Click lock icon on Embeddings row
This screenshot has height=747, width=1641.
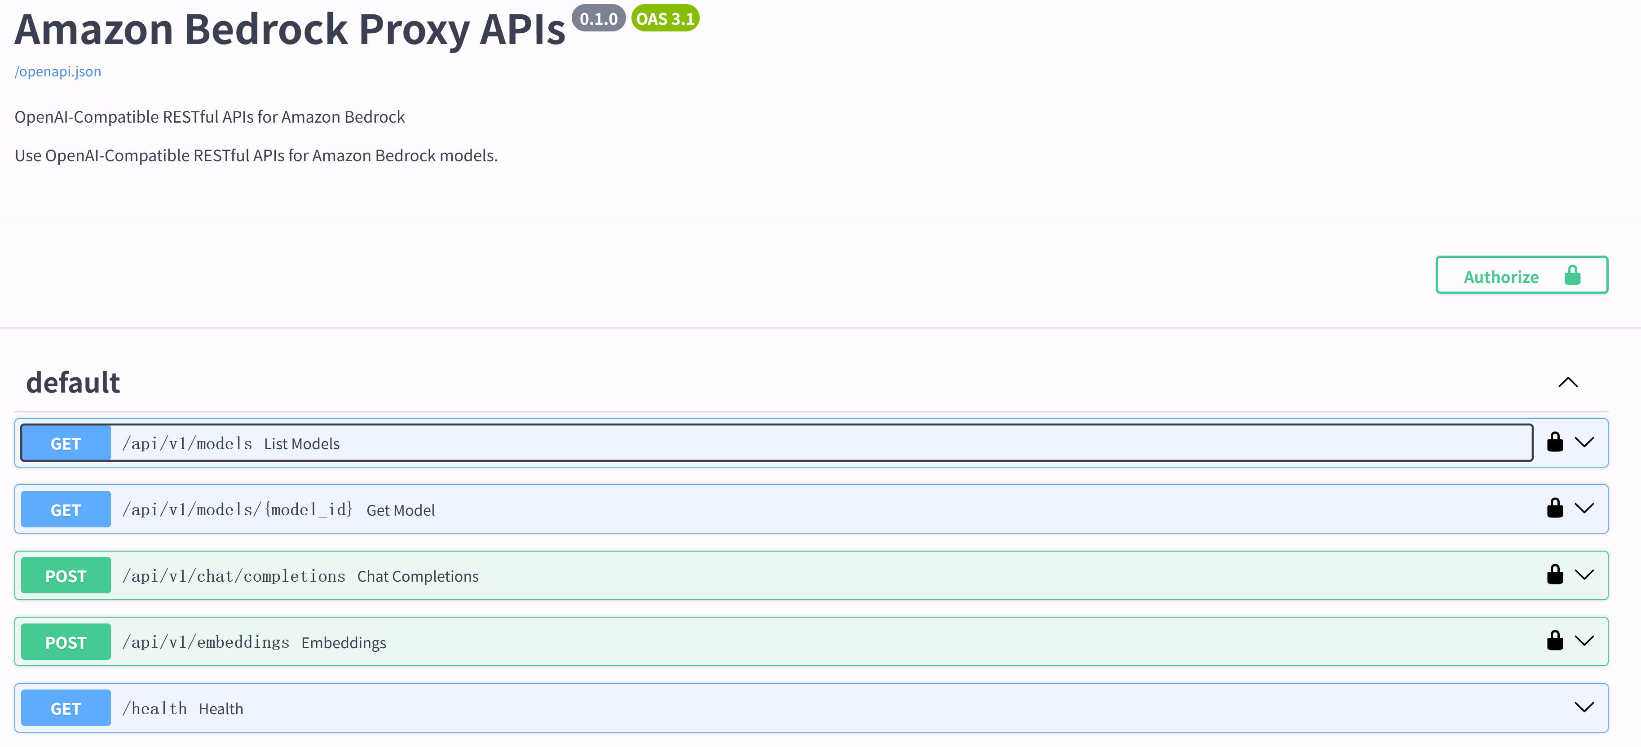pos(1554,641)
